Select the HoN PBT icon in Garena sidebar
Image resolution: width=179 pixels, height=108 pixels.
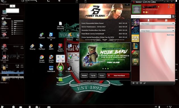click(x=135, y=62)
